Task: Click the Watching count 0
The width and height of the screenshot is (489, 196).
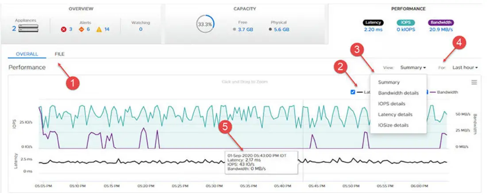Action: (x=141, y=29)
